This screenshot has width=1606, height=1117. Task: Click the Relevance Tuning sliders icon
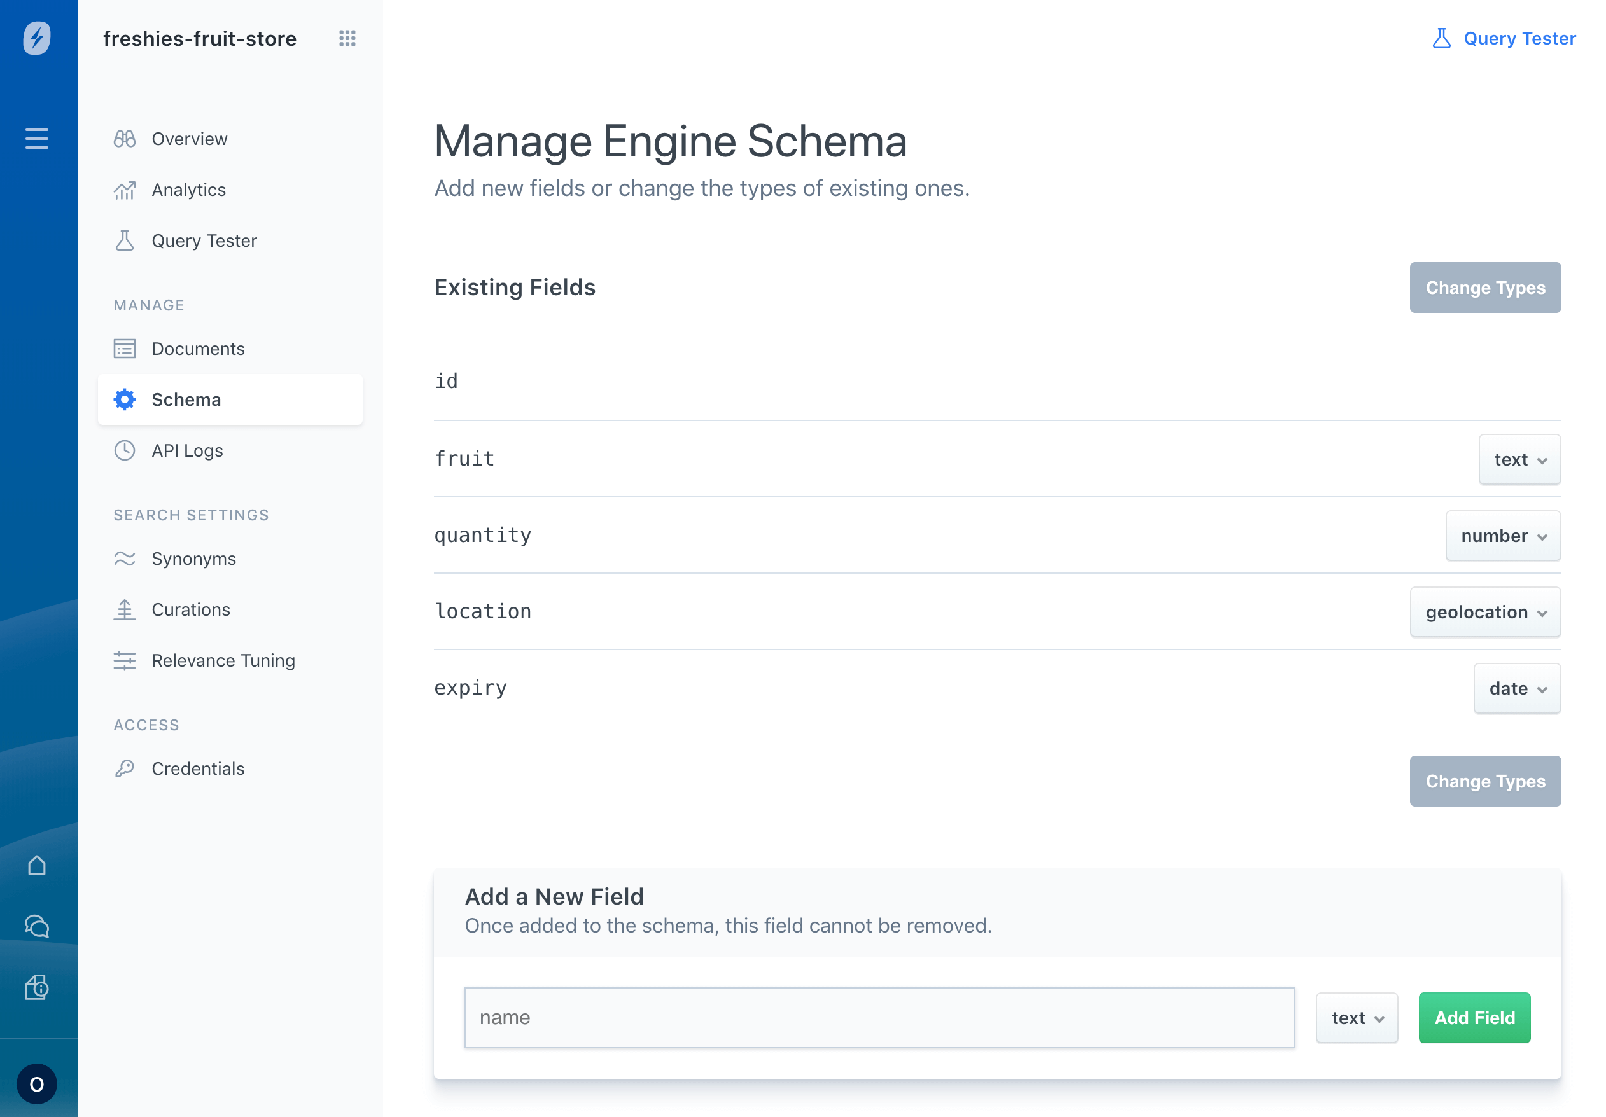[x=125, y=660]
